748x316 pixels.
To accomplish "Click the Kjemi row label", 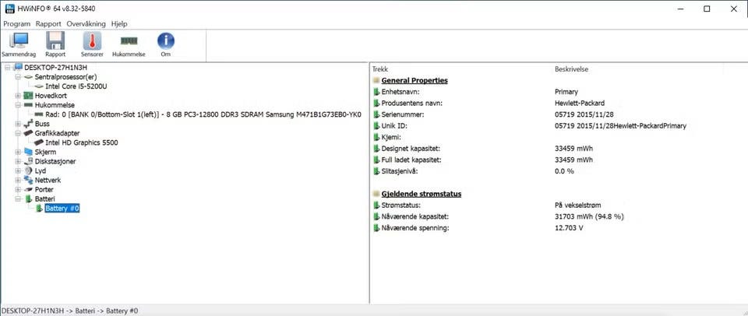I will [x=391, y=137].
